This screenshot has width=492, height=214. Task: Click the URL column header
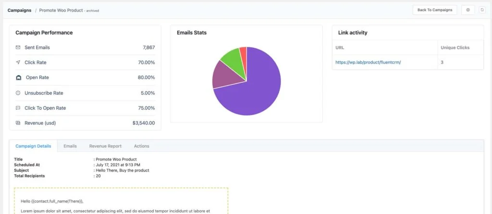click(340, 48)
